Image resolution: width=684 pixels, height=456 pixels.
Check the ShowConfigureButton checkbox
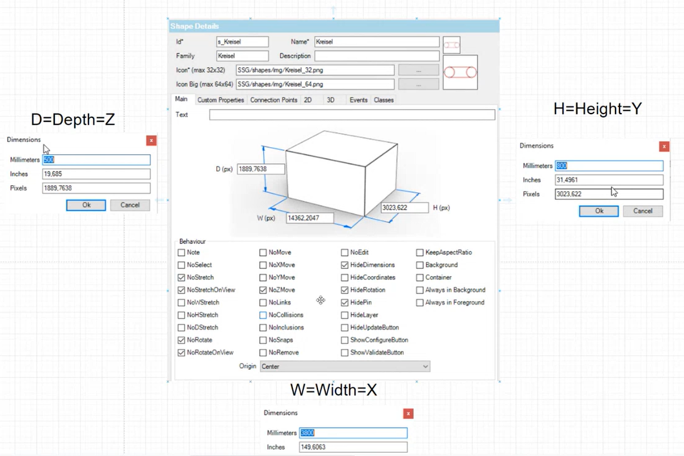[x=345, y=340]
